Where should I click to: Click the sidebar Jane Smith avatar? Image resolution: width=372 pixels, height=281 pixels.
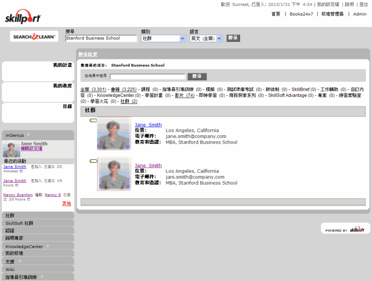pos(11,149)
